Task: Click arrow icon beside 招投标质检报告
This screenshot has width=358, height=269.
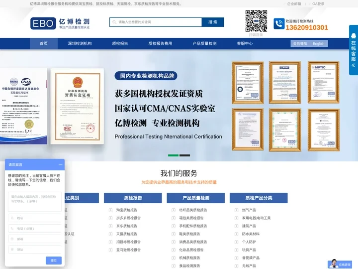Action: [x=110, y=242]
